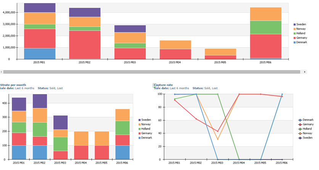
Task: Select Germany red segment in top chart 2015 M04
Action: click(x=176, y=54)
